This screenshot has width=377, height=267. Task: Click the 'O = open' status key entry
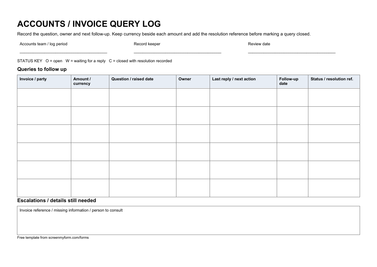tap(54, 61)
